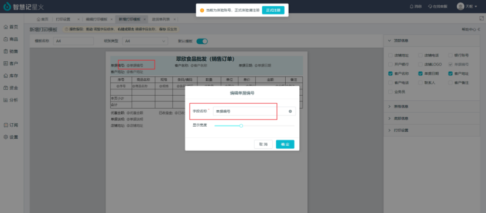Screen dimensions: 486x213
Task: Check the 业务员 checkbox
Action: [391, 92]
